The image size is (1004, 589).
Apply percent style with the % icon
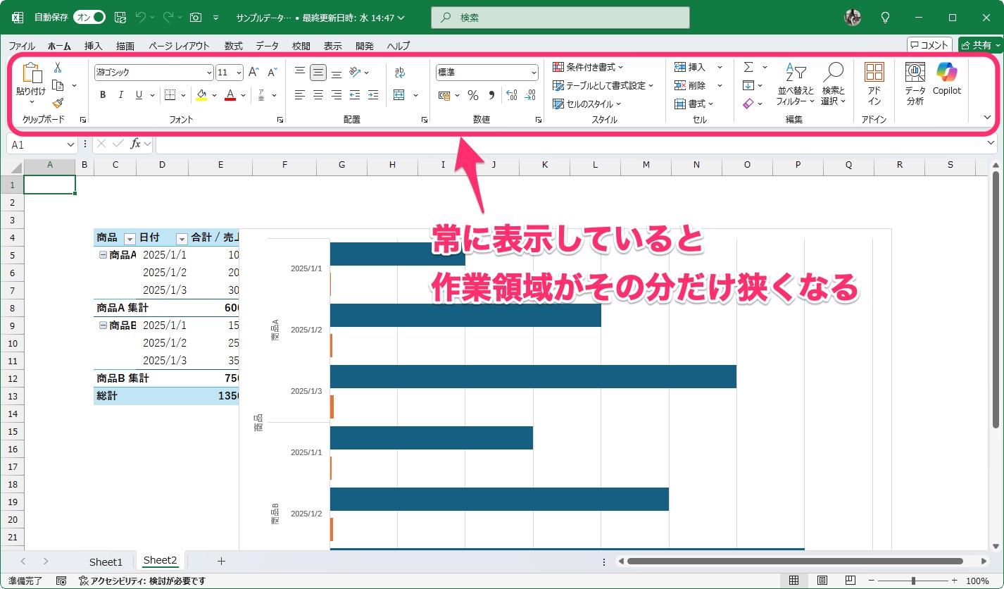473,94
